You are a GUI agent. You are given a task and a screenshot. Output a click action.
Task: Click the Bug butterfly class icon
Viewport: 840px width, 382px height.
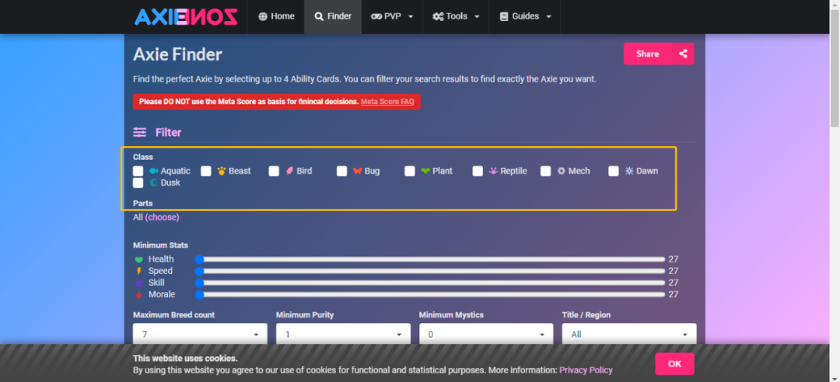pyautogui.click(x=357, y=171)
